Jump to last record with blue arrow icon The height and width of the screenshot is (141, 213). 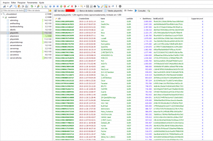[x=58, y=6]
